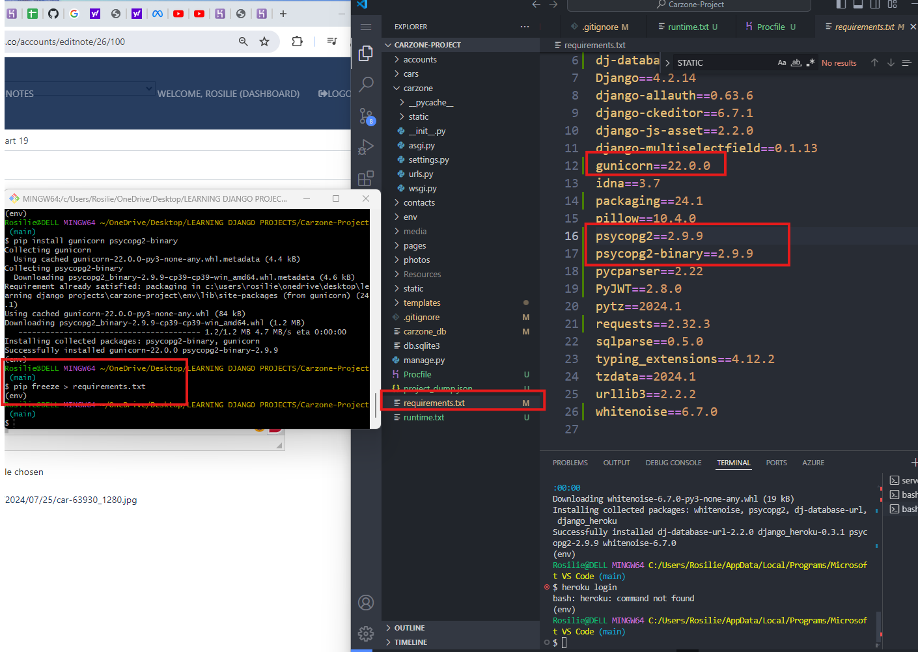Open the Source Control view with badge
The width and height of the screenshot is (918, 652).
pos(366,116)
